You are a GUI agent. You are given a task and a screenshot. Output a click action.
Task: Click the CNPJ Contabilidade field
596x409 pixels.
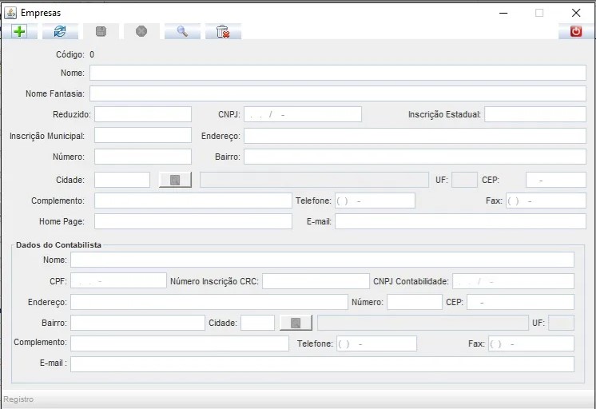[513, 281]
